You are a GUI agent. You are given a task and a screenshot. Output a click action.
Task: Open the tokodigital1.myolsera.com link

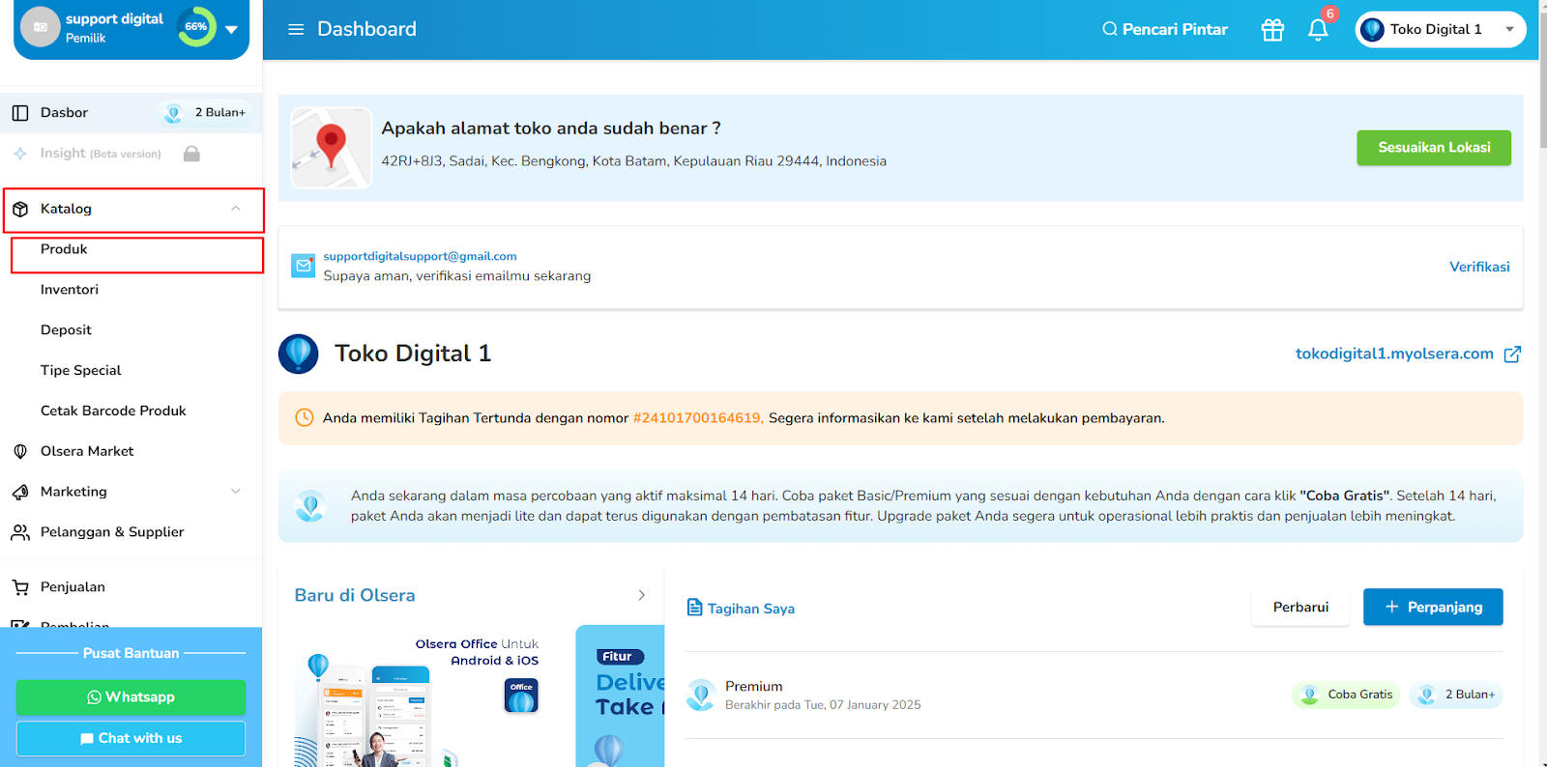1394,354
